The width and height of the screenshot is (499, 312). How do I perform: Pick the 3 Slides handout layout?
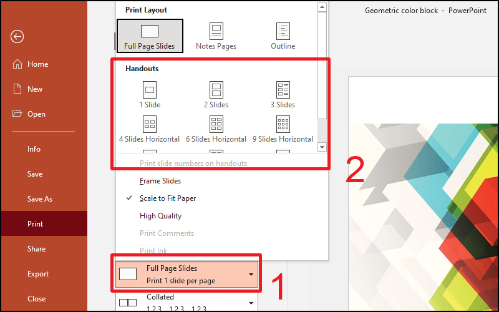(x=283, y=95)
